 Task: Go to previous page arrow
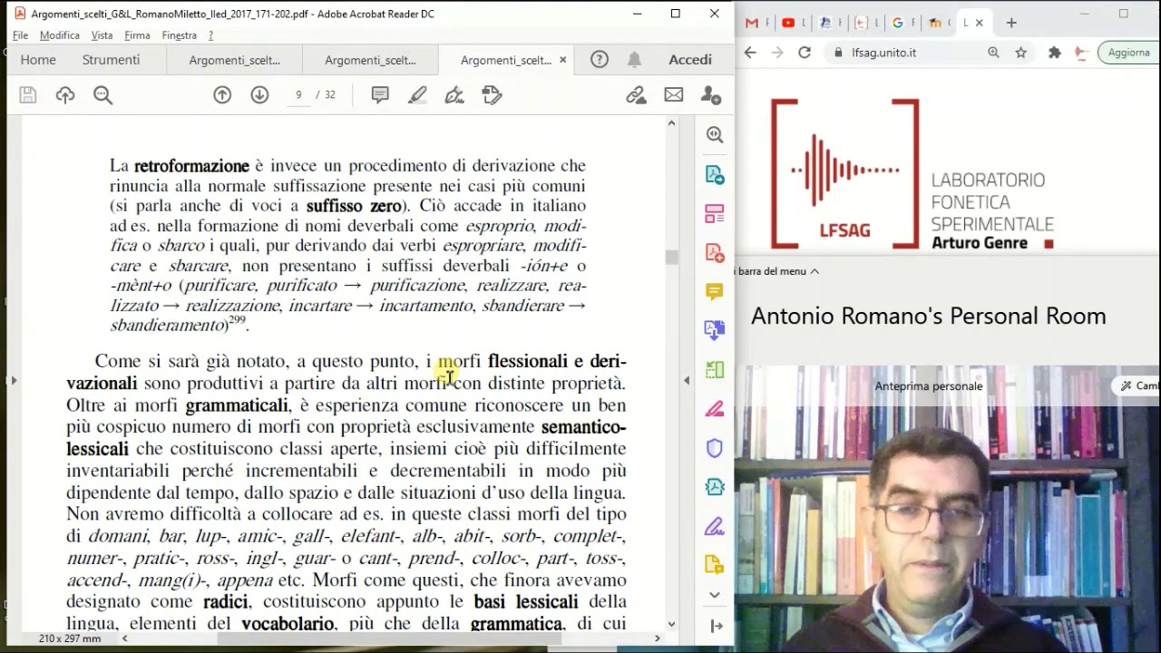[222, 94]
